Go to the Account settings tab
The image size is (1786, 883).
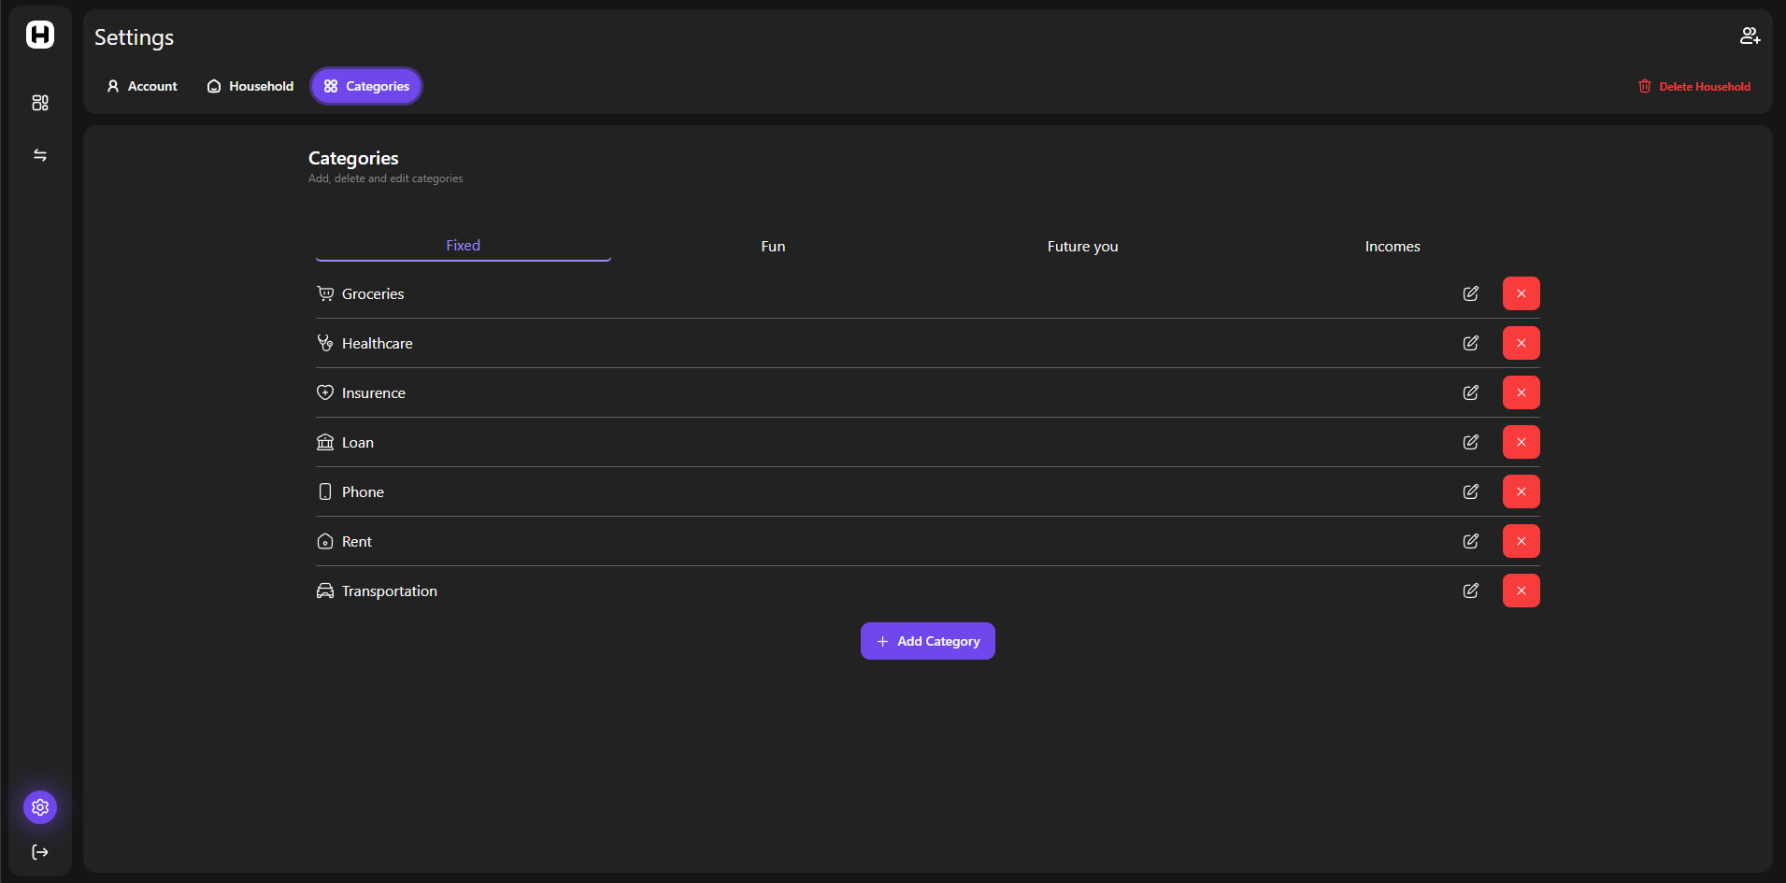pos(142,86)
